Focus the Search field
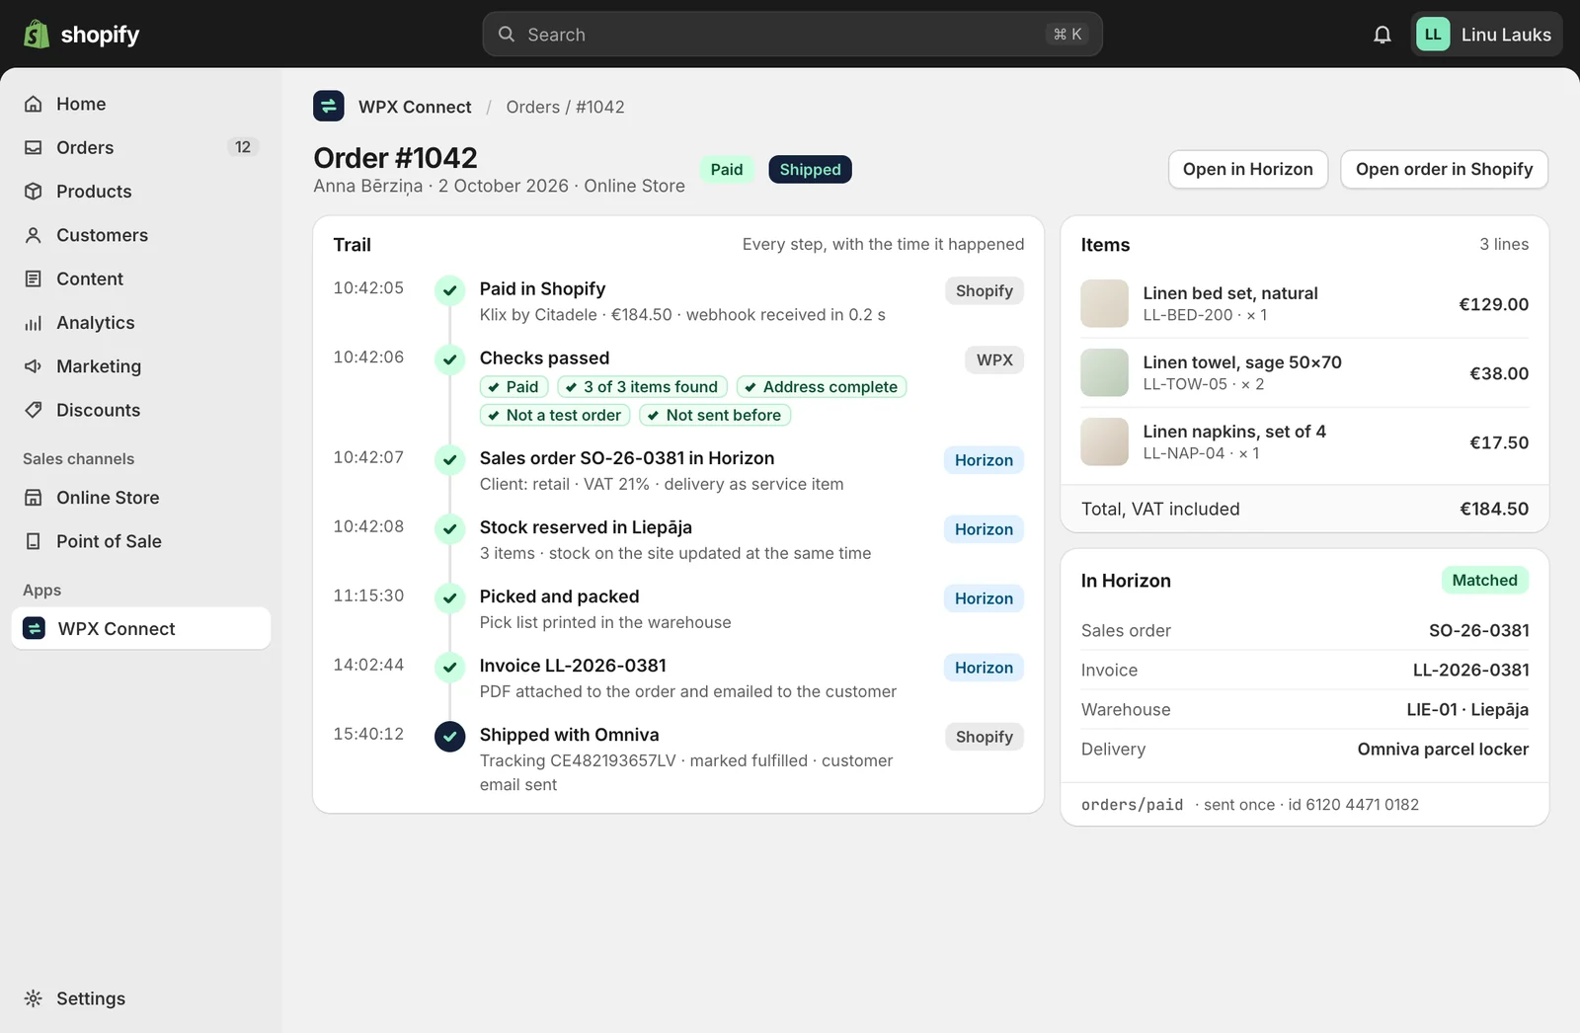 coord(792,35)
